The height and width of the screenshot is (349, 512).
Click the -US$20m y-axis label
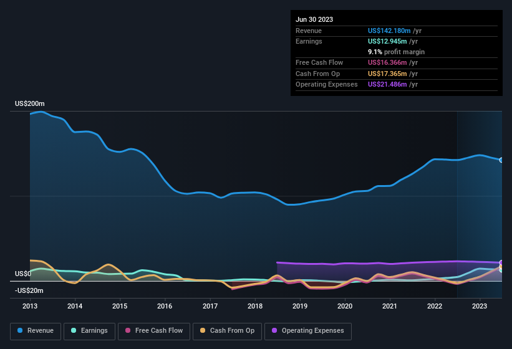(x=29, y=290)
